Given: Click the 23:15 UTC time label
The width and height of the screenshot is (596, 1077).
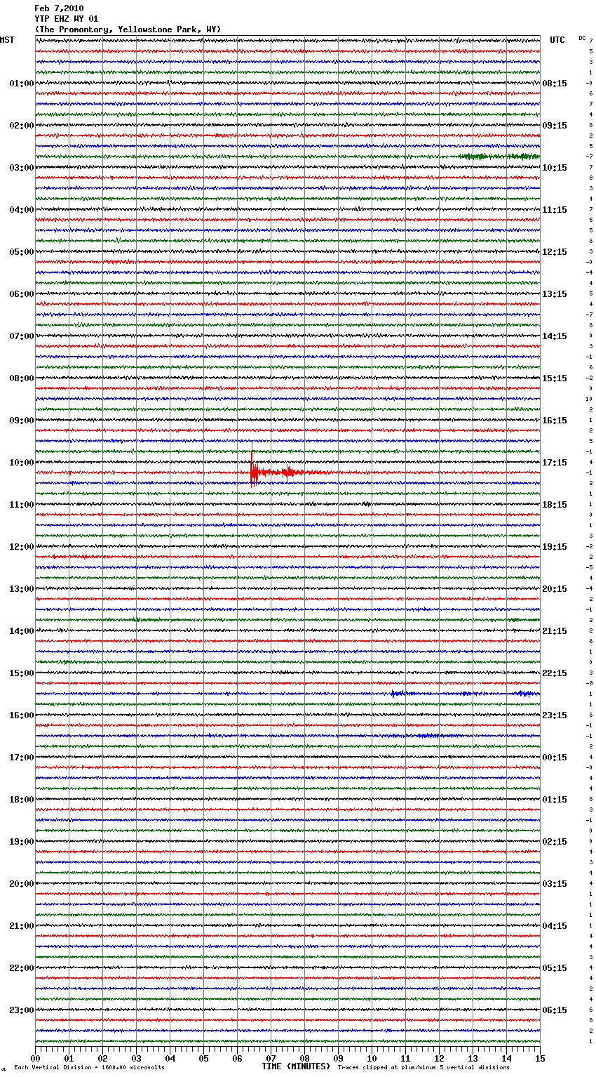Looking at the screenshot, I should coord(555,715).
